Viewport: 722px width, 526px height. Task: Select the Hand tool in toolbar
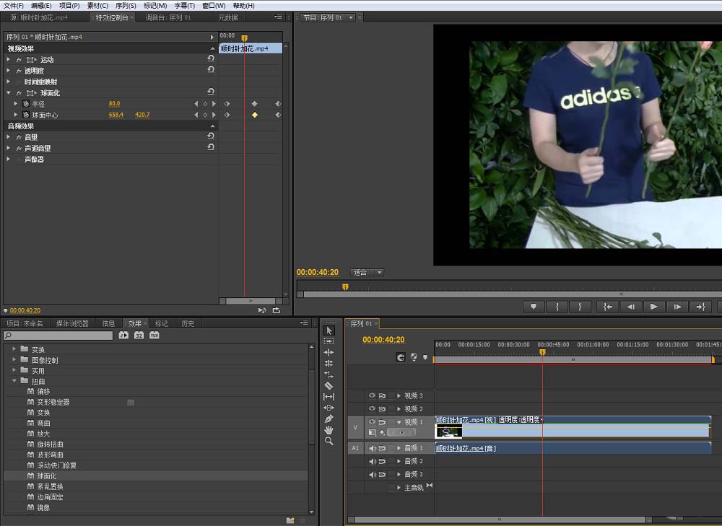[x=329, y=429]
